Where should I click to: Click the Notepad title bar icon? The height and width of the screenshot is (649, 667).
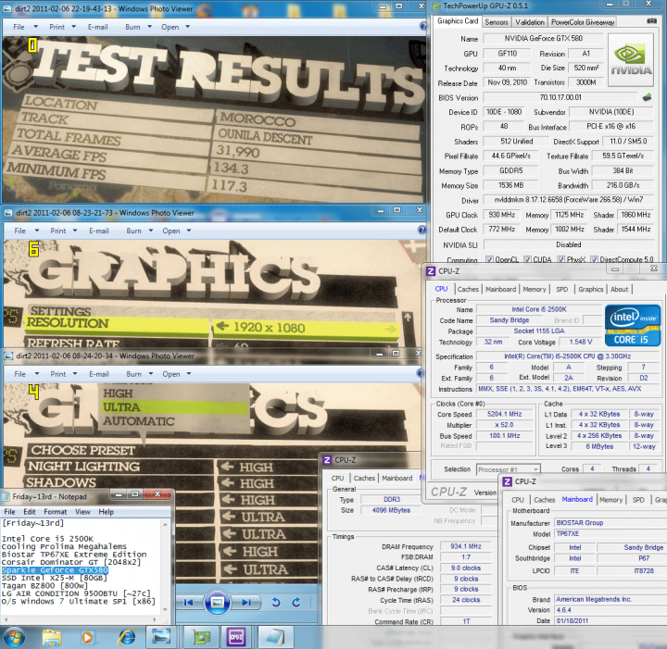pos(6,497)
